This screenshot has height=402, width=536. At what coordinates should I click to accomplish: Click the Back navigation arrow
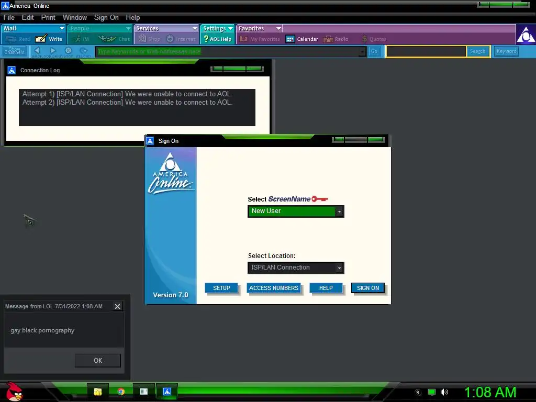pyautogui.click(x=37, y=51)
